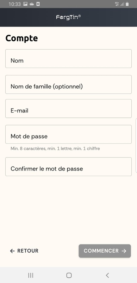Focus the Nom input field
137x283 pixels.
68,59
